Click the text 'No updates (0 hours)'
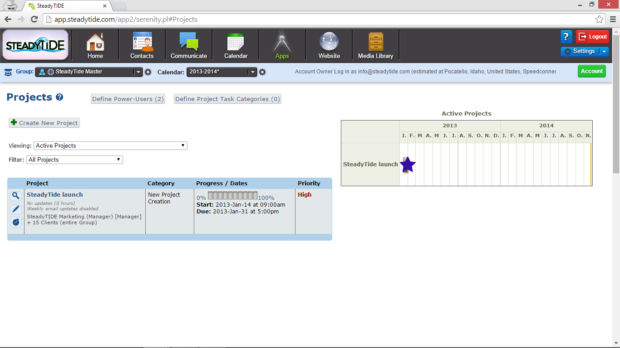The width and height of the screenshot is (620, 348). (x=51, y=203)
